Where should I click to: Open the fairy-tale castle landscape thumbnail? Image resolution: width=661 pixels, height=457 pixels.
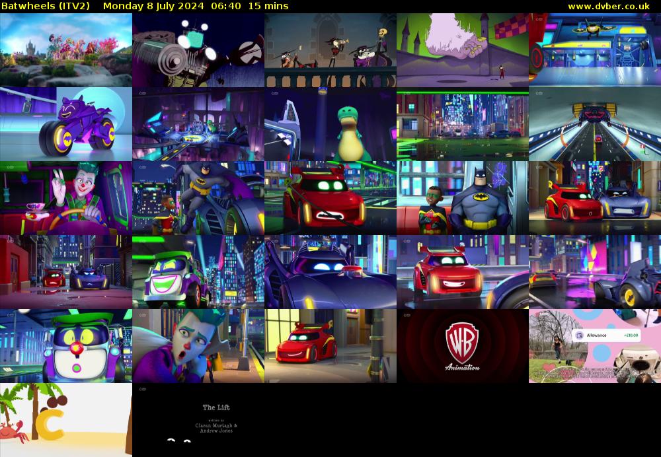66,50
